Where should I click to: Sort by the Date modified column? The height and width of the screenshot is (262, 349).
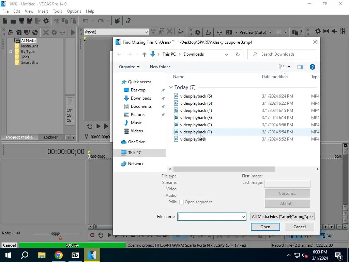tap(275, 77)
